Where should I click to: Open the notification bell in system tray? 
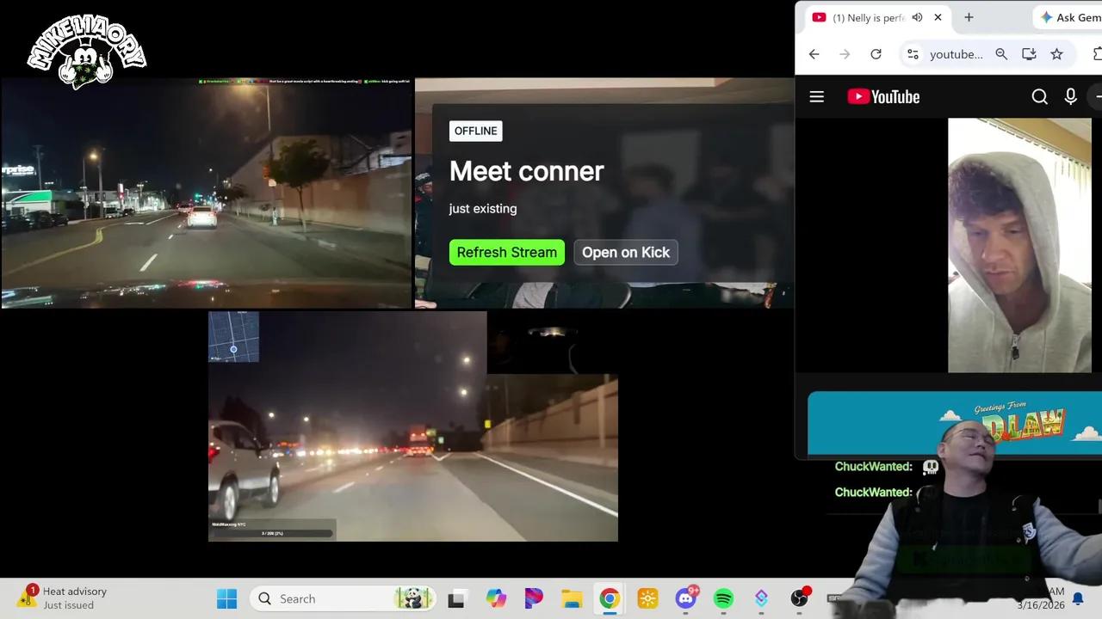point(1078,598)
